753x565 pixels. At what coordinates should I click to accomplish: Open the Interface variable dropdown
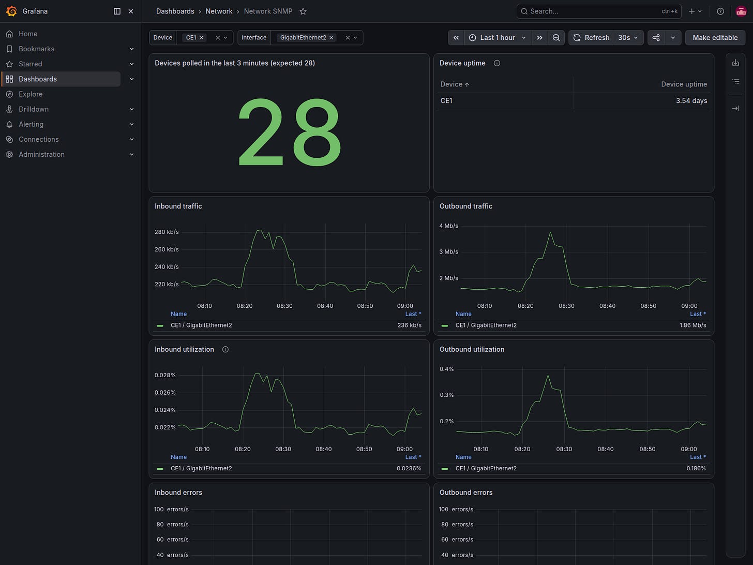tap(355, 38)
